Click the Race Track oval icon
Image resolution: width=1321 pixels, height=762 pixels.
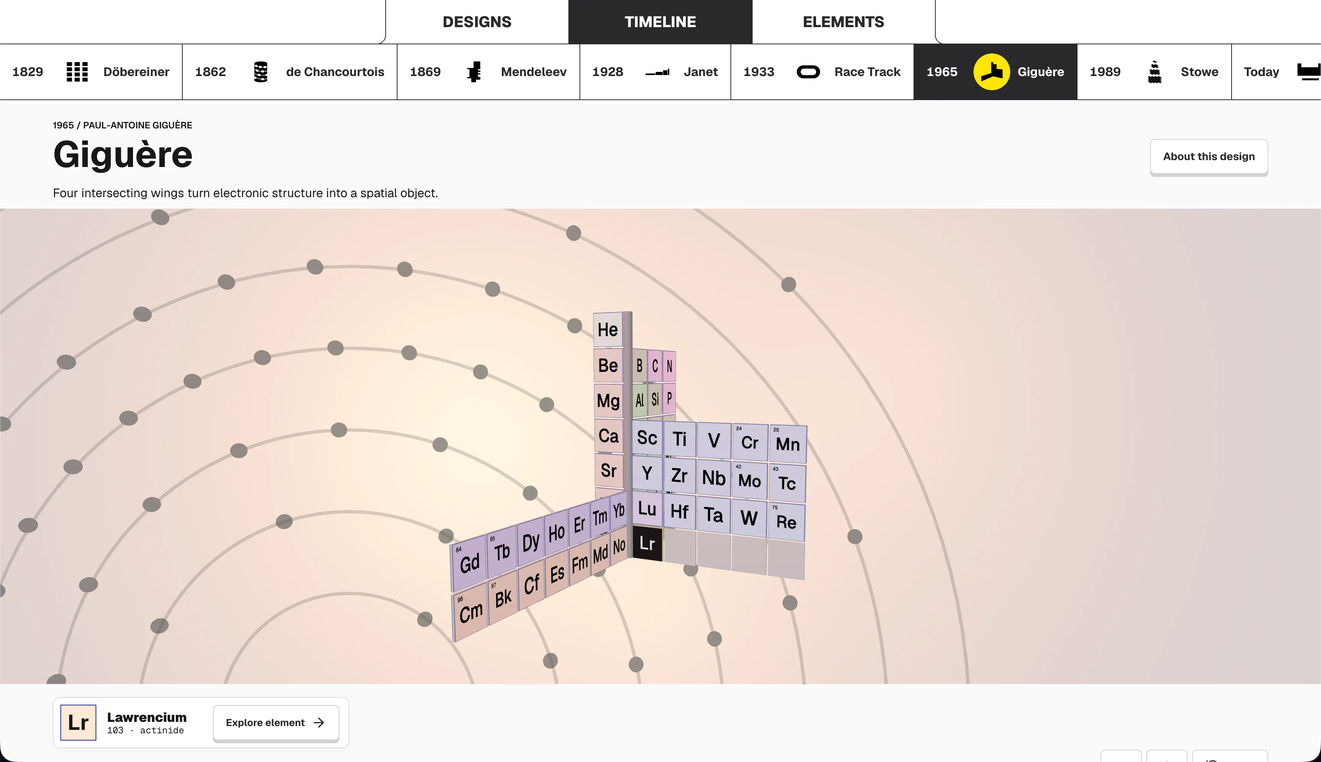click(x=808, y=72)
